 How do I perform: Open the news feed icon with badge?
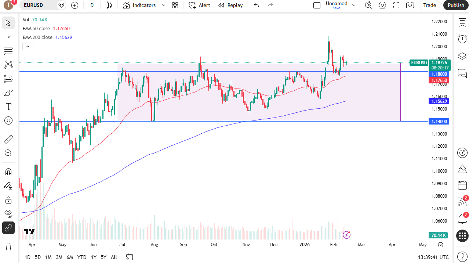462,202
